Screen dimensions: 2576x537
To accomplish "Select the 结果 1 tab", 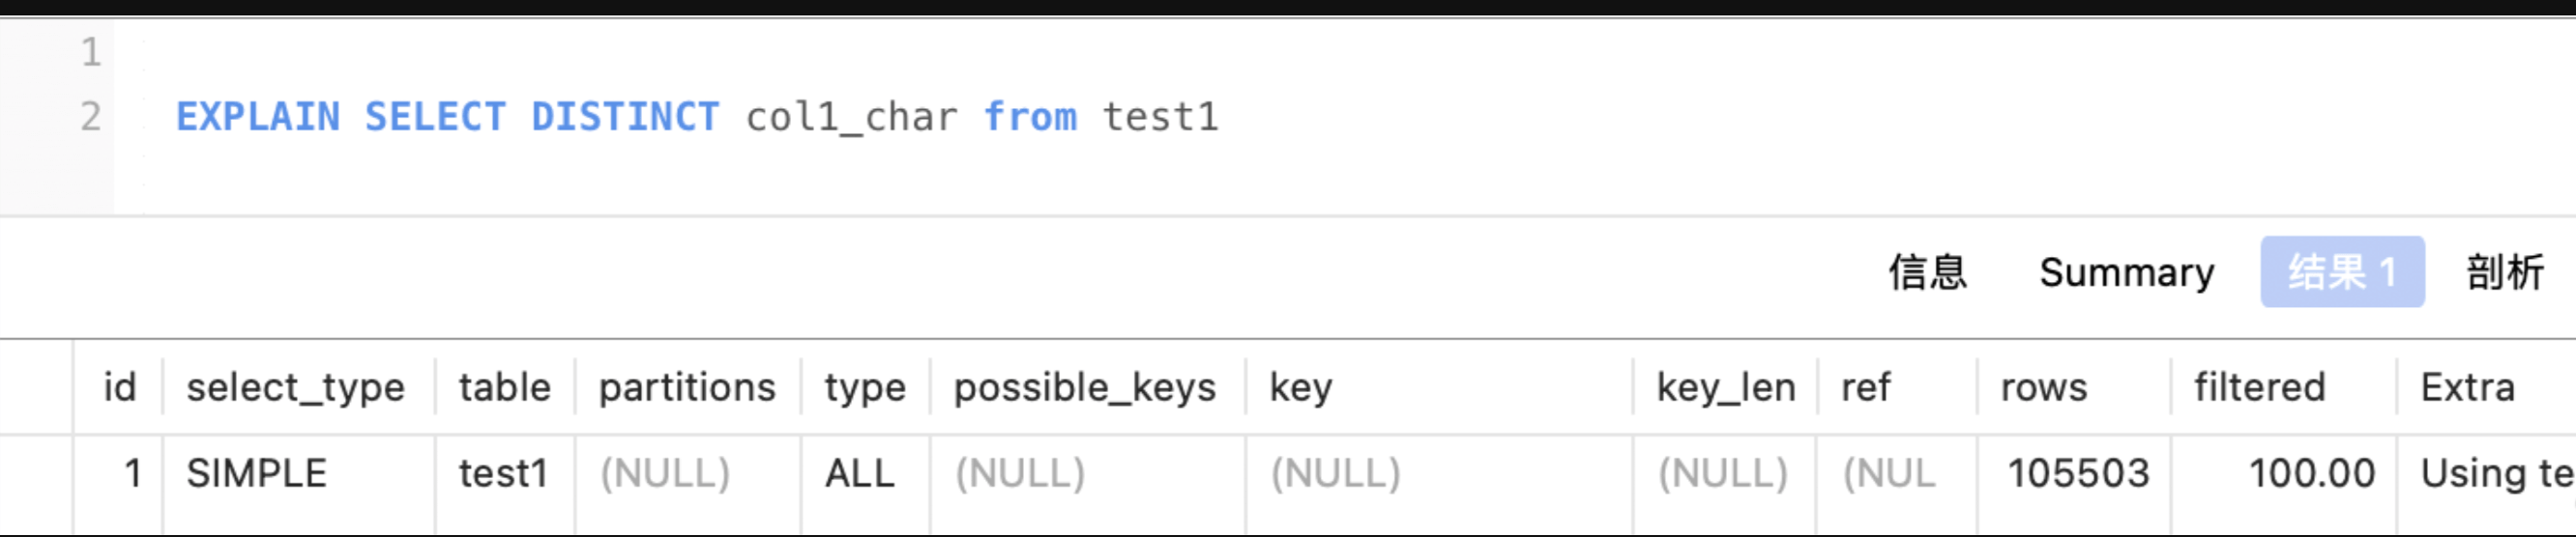I will click(2342, 272).
